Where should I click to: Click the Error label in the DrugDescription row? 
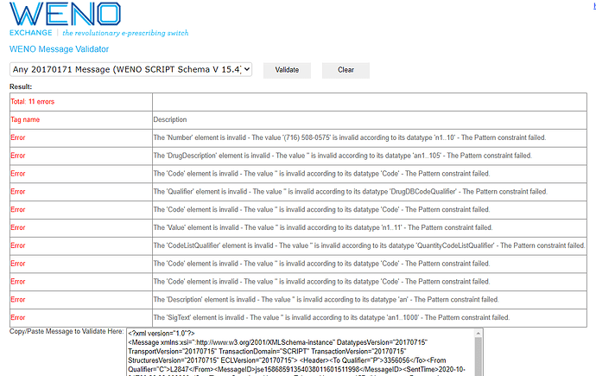[18, 156]
